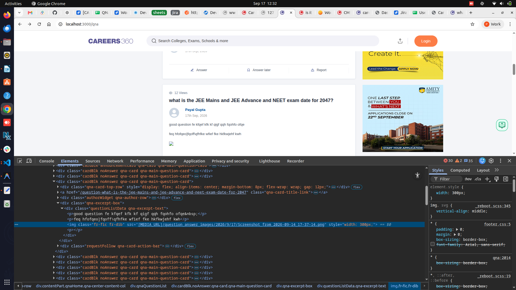
Task: Expand the padding shorthand property triangle
Action: coord(457,229)
